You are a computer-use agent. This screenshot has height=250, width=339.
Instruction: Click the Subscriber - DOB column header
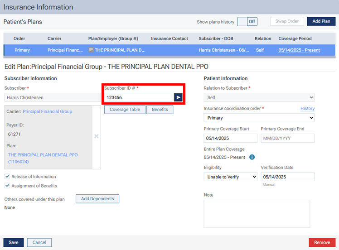coord(216,38)
